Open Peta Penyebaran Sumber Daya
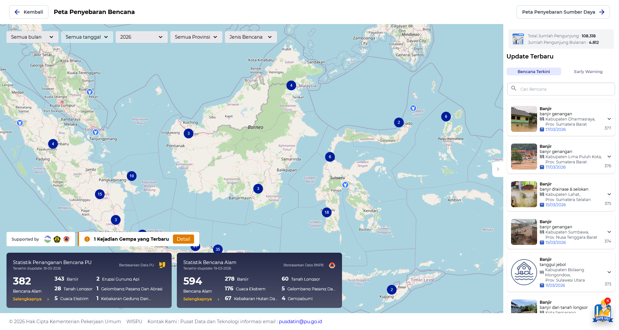Viewport: 619px width, 330px height. tap(563, 12)
